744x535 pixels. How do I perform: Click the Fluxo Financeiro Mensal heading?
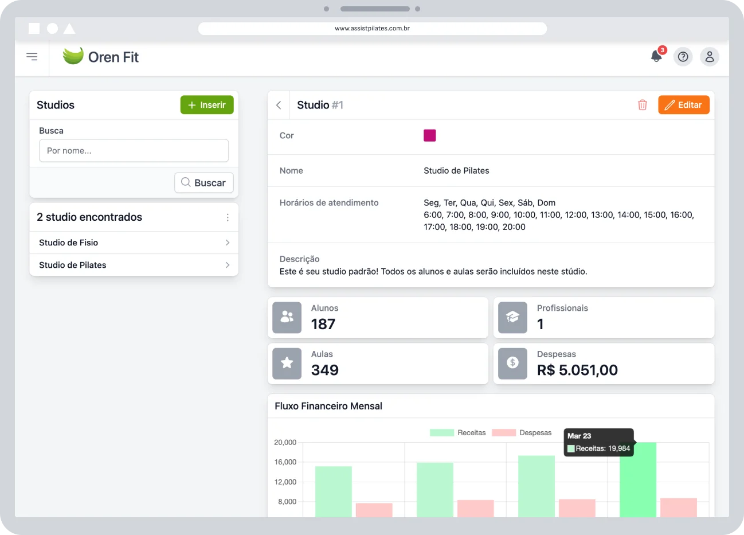(x=328, y=406)
